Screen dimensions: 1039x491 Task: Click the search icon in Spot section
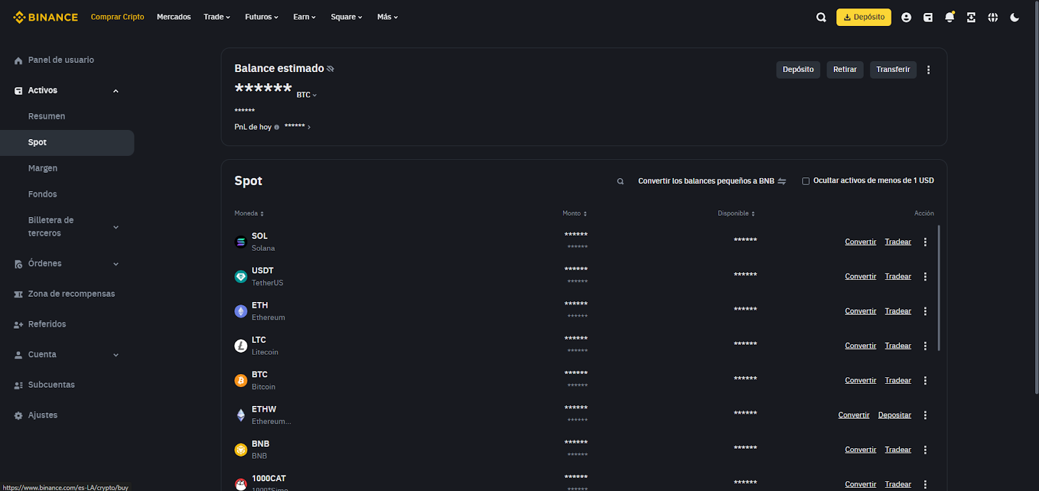[x=620, y=181]
